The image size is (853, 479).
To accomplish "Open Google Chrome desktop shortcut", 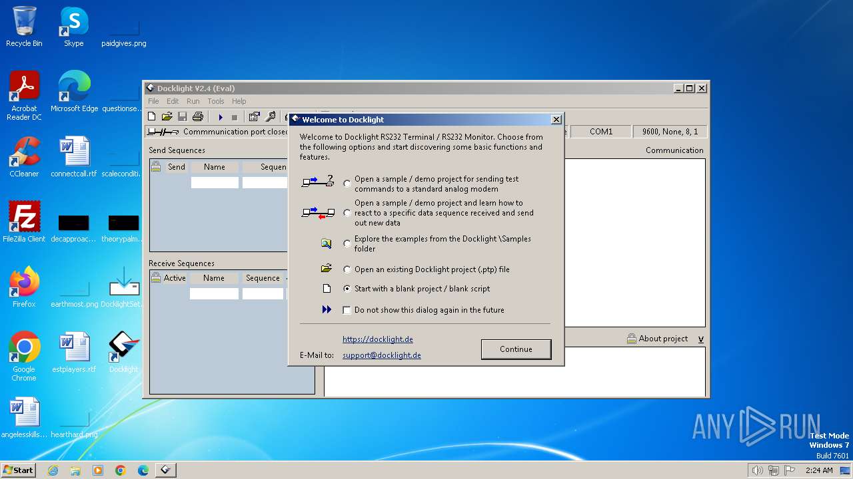I will pos(24,357).
